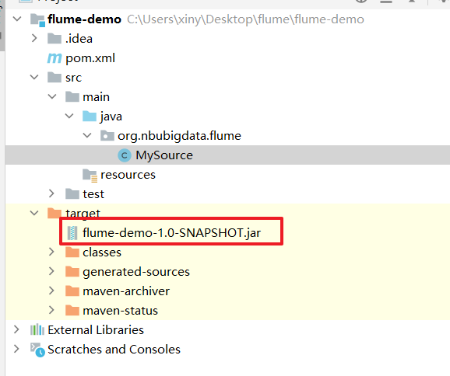
Task: Click the classes folder icon
Action: [72, 252]
